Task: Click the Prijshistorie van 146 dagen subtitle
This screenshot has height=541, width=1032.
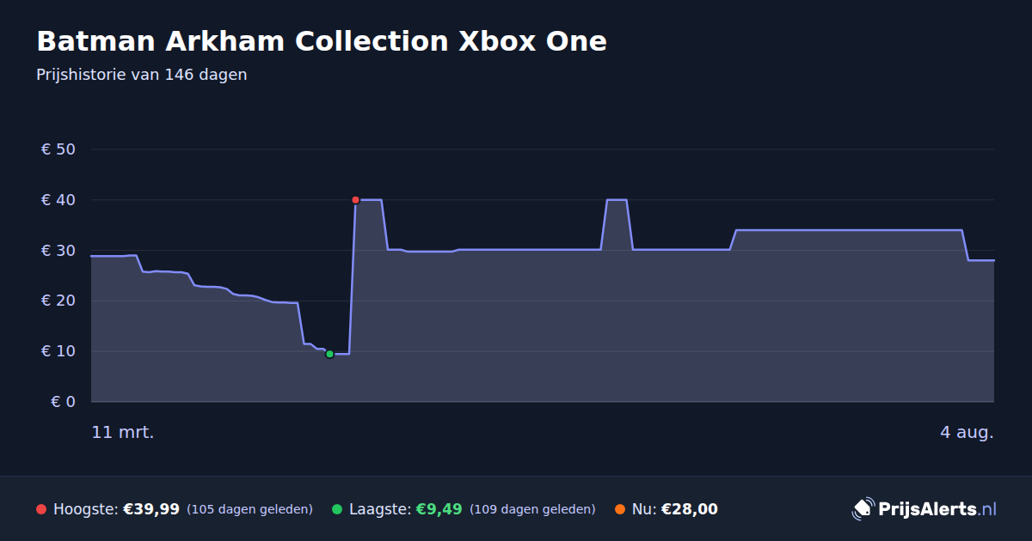Action: pyautogui.click(x=142, y=75)
